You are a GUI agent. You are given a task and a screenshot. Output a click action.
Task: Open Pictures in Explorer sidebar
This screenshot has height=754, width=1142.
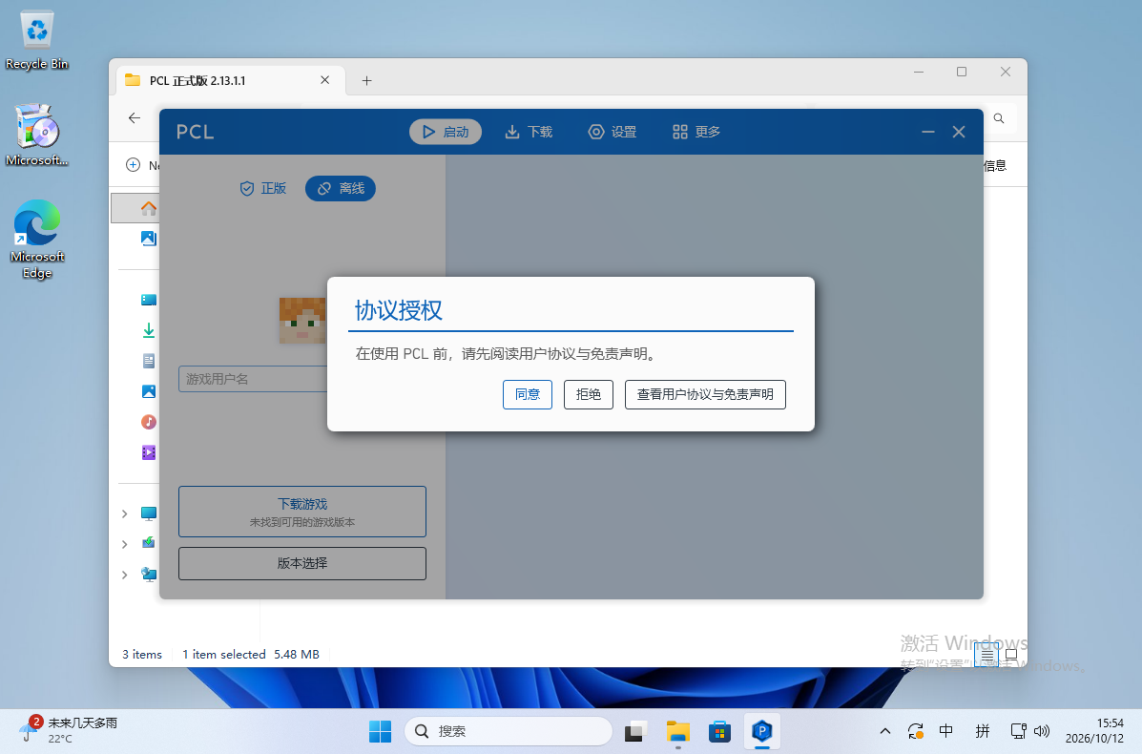coord(149,392)
